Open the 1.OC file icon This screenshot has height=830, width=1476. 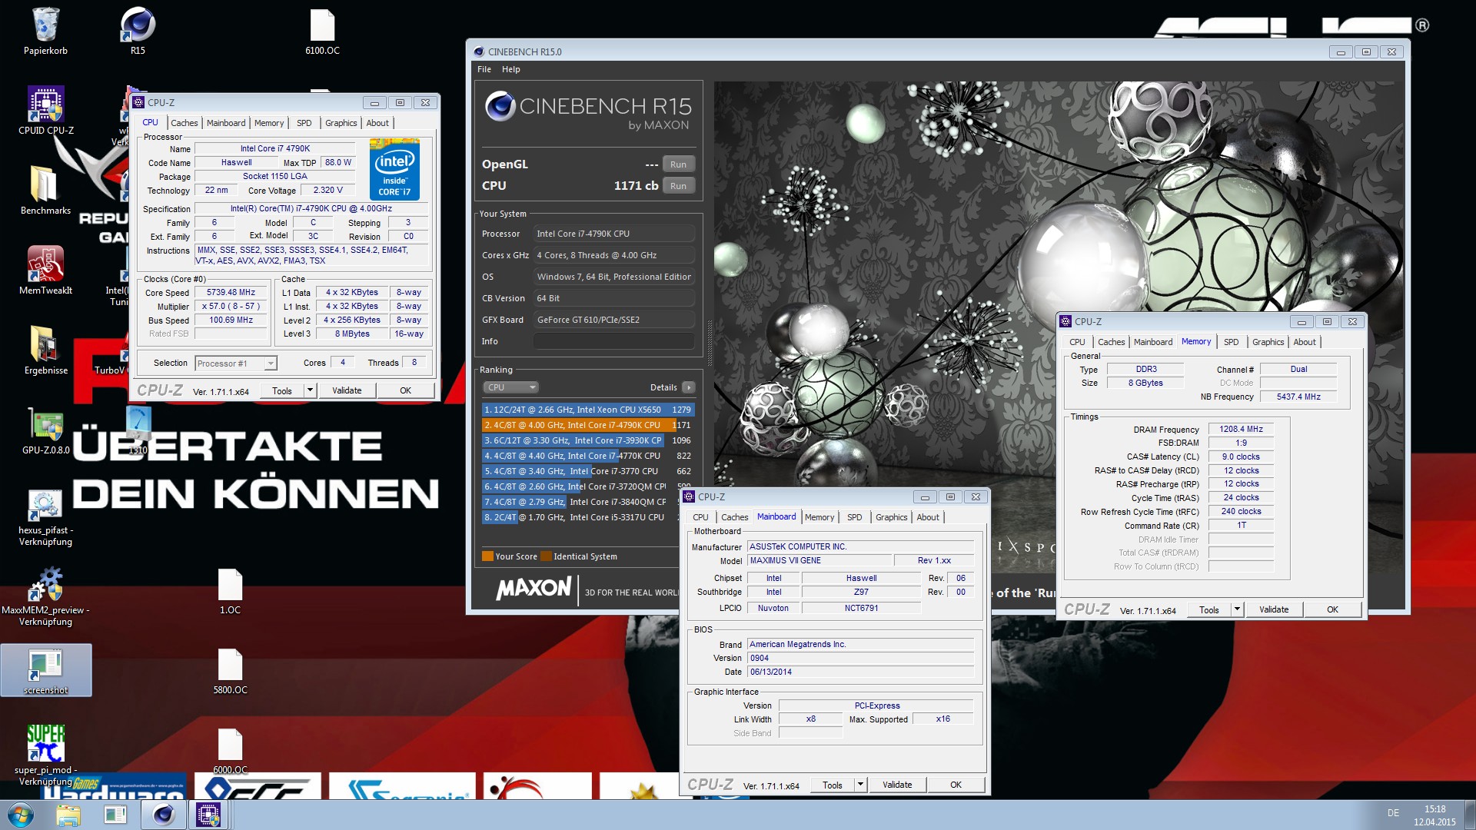coord(230,591)
